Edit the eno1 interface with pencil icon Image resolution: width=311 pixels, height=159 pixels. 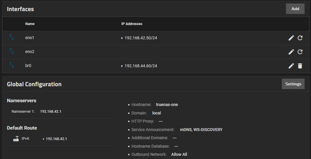291,38
